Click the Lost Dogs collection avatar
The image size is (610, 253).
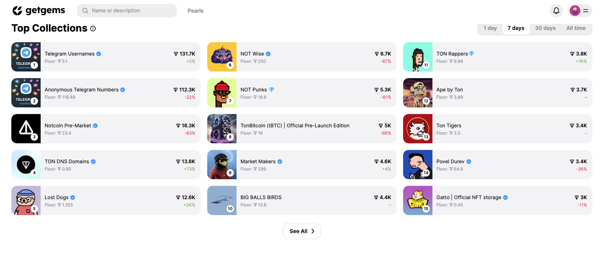(x=26, y=200)
